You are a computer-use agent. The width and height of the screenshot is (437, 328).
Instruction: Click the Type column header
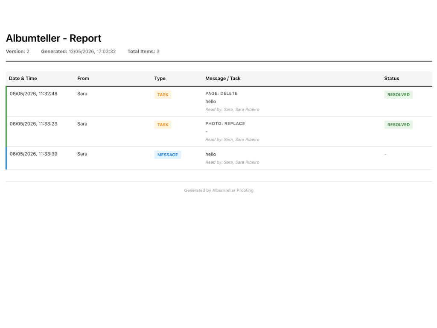pyautogui.click(x=160, y=79)
